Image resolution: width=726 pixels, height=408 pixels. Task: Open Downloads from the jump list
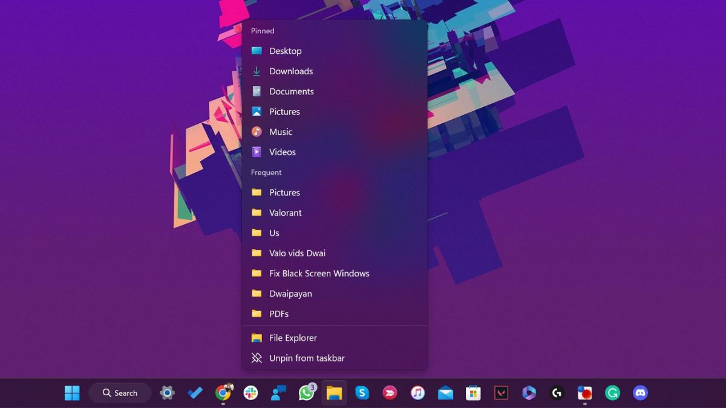291,71
